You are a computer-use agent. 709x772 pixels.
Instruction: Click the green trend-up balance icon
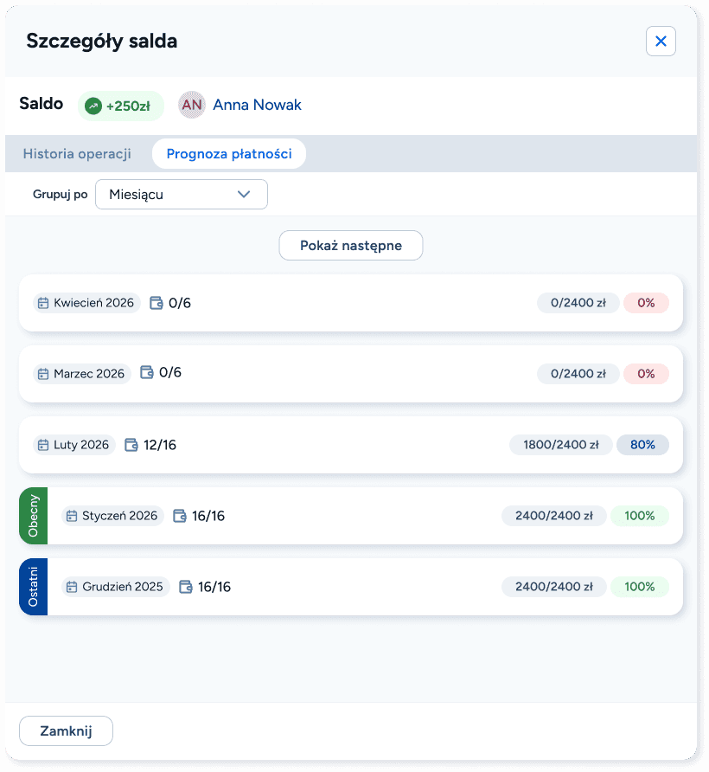[x=93, y=106]
